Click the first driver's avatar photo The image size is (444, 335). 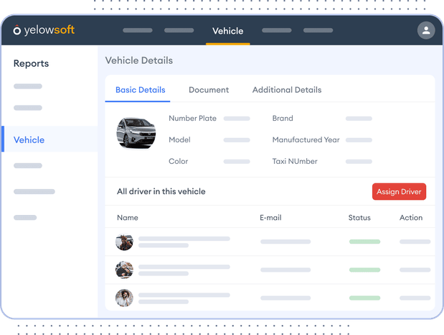(125, 242)
